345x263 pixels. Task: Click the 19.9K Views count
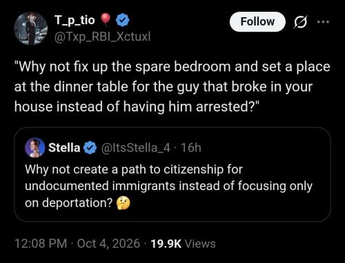(183, 244)
